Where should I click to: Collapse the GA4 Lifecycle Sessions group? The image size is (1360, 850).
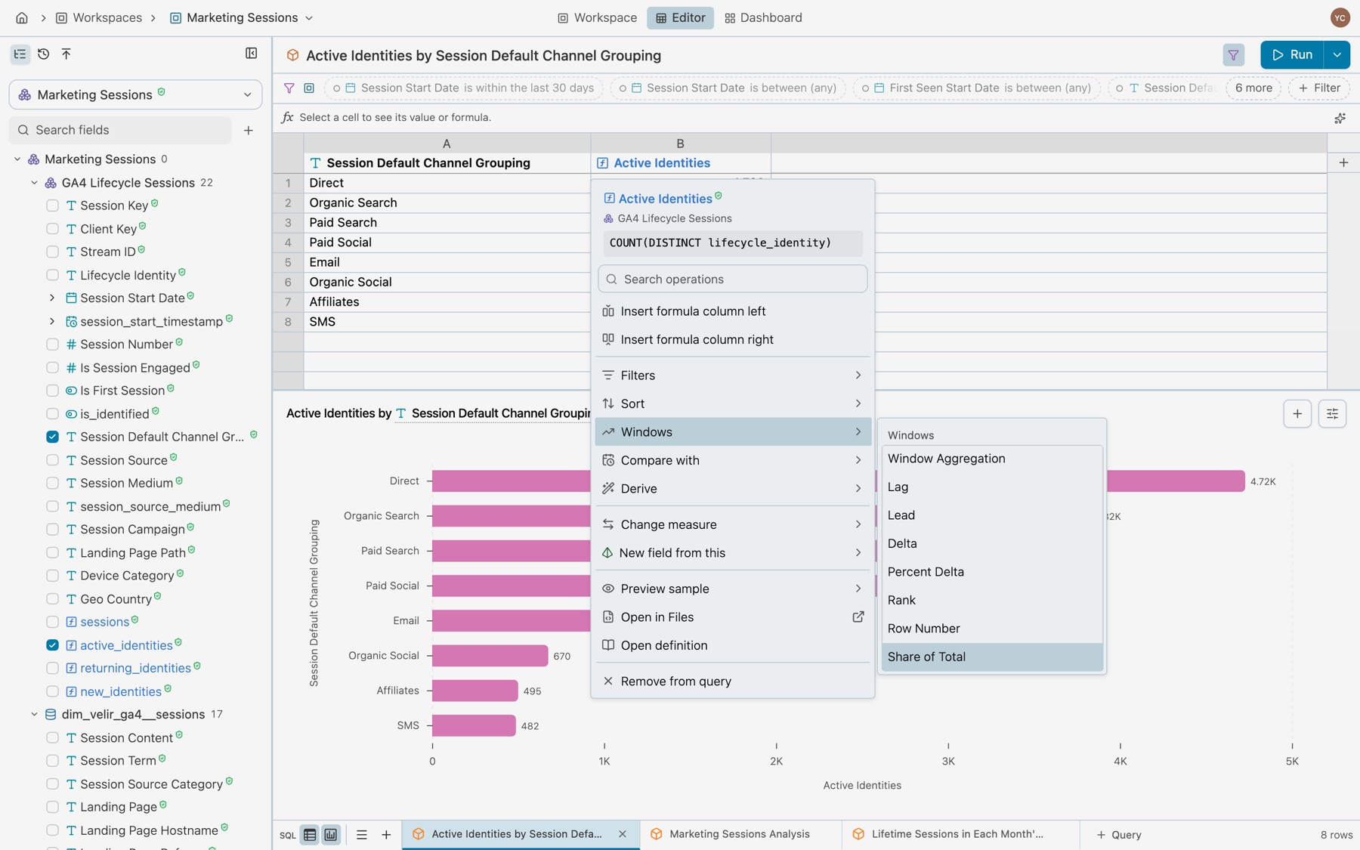[35, 183]
